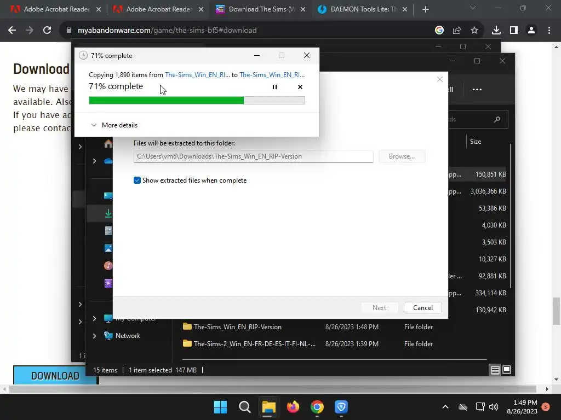The width and height of the screenshot is (561, 420).
Task: Open See more (...) in File Explorer
Action: (x=477, y=90)
